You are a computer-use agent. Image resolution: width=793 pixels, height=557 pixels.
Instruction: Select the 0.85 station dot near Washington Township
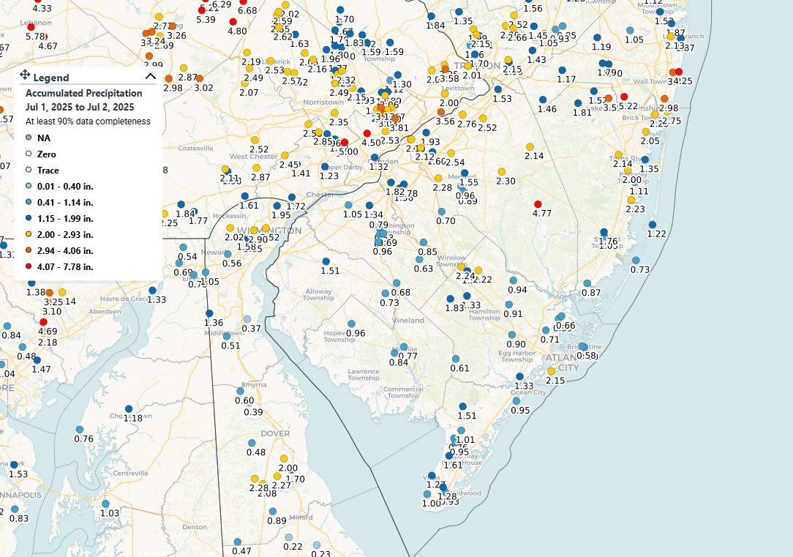[424, 242]
